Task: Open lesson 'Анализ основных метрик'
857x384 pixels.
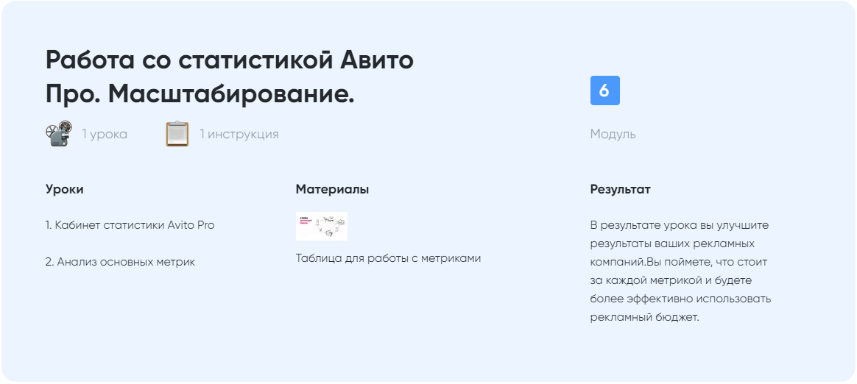Action: 120,262
